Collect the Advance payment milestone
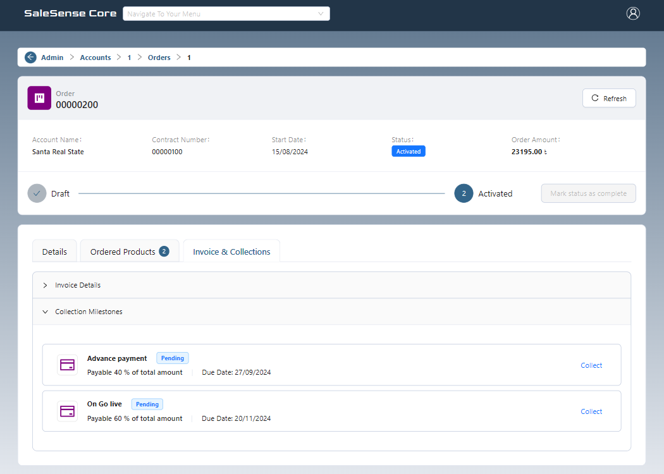 pyautogui.click(x=591, y=365)
